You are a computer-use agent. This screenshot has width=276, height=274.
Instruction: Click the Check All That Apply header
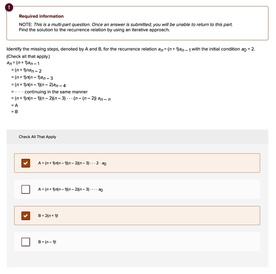point(37,137)
